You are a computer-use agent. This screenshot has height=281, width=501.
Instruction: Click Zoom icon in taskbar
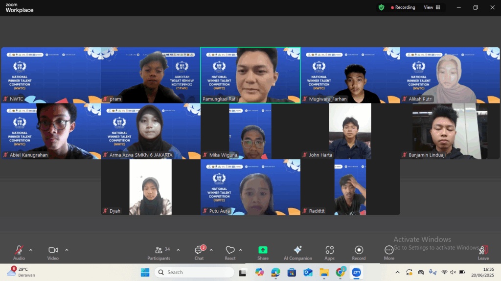pyautogui.click(x=356, y=272)
